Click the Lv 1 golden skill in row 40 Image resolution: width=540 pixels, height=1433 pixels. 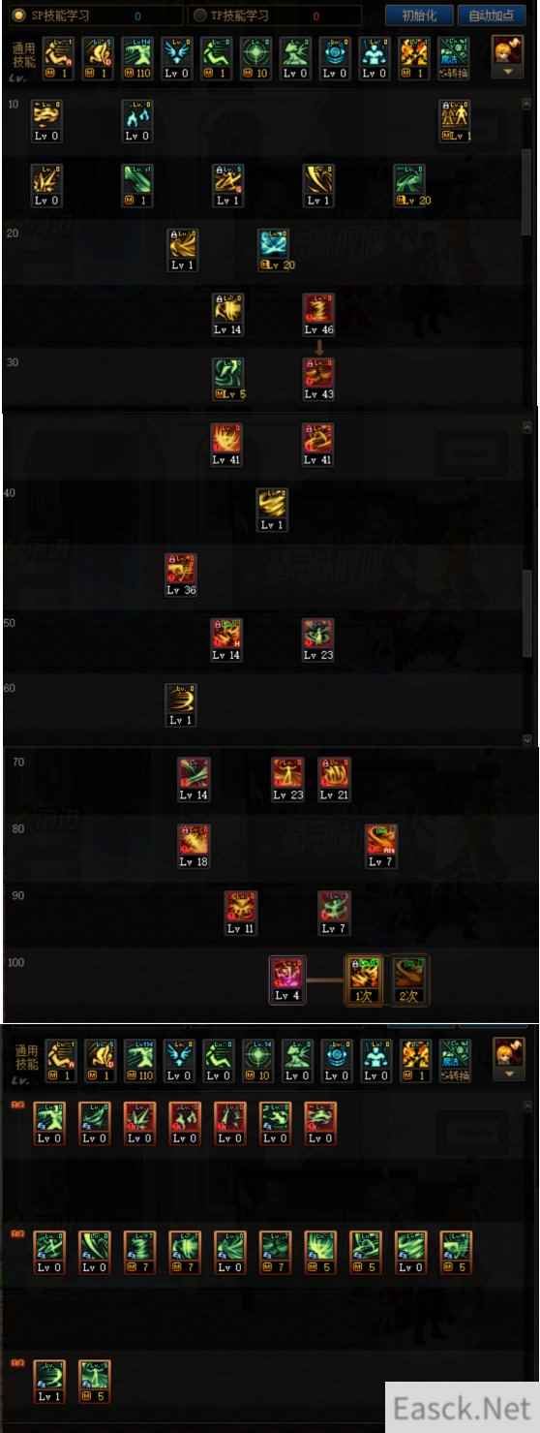(272, 509)
